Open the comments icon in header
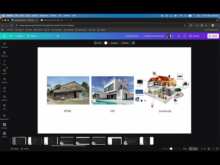 click(185, 36)
